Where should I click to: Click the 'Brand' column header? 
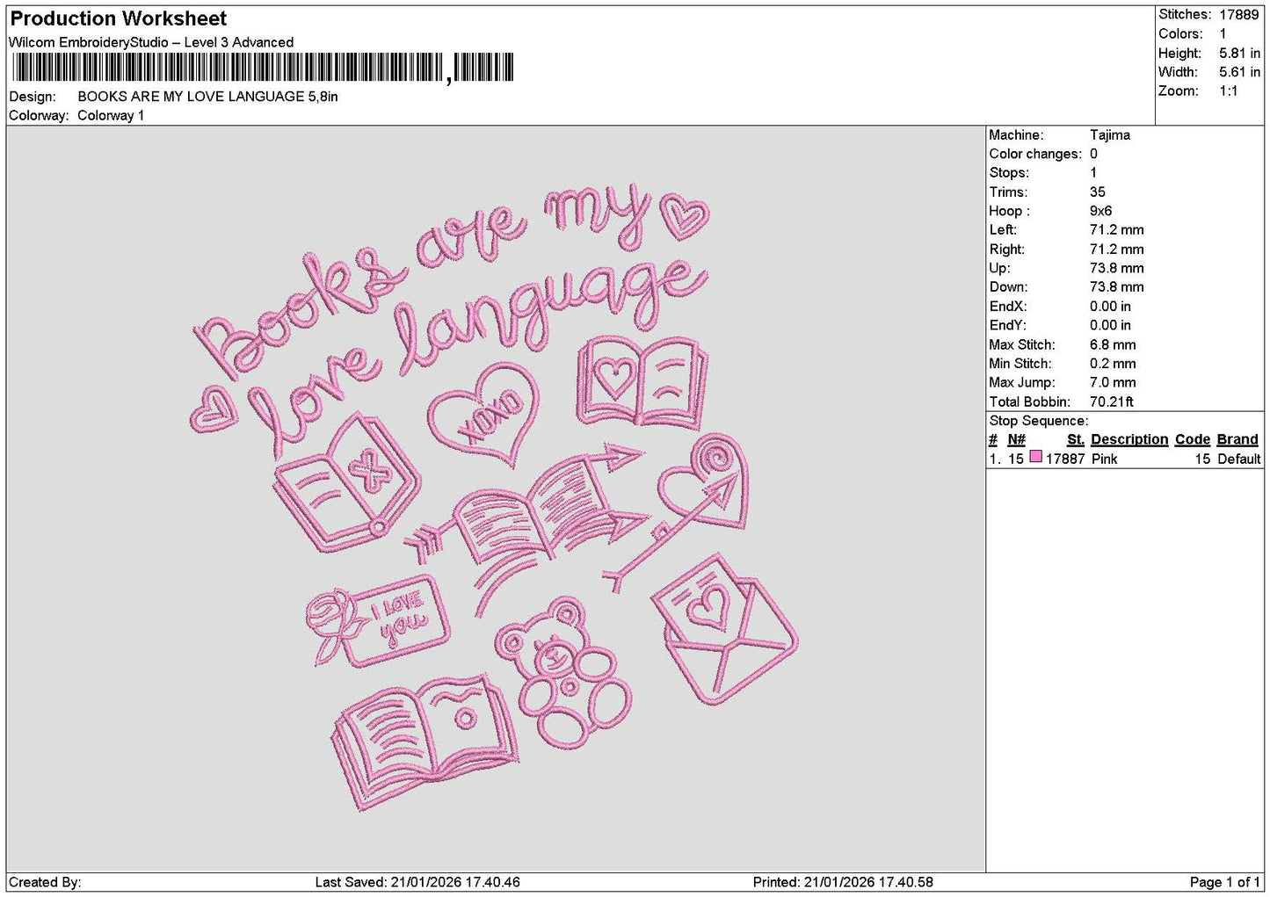tap(1237, 440)
